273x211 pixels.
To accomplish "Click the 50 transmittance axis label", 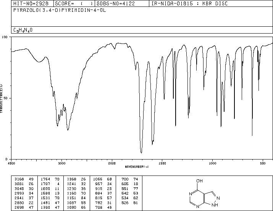I will click(x=6, y=98).
